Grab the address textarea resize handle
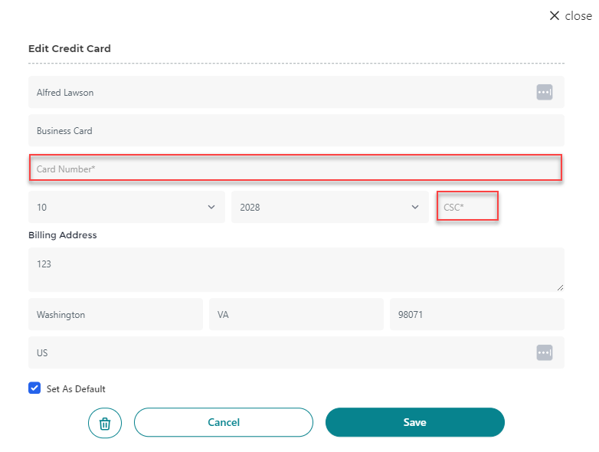599x452 pixels. click(560, 287)
